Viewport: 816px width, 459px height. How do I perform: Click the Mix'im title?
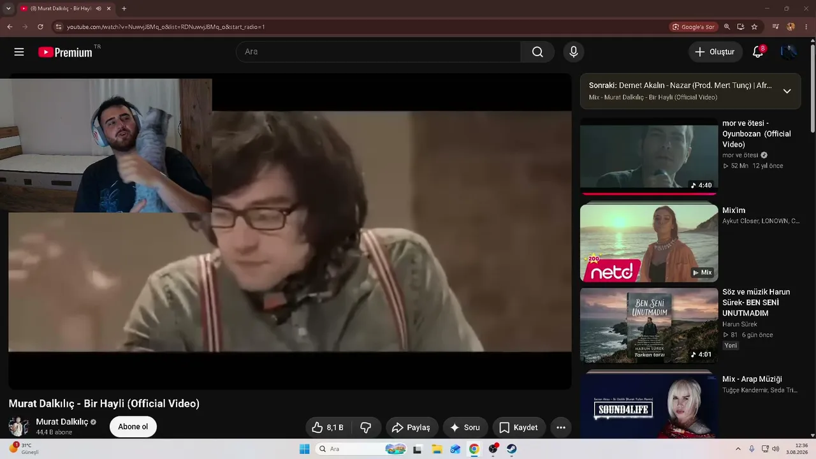click(x=734, y=210)
